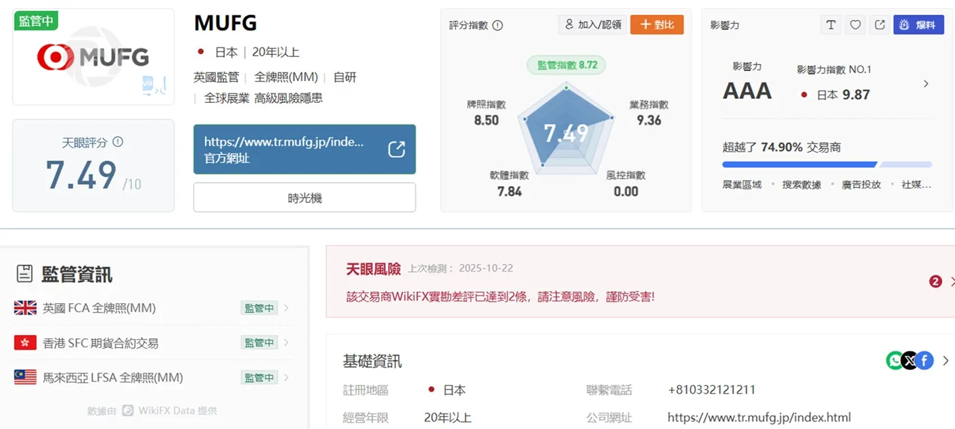
Task: Click the phone number +810332121211
Action: click(x=711, y=390)
